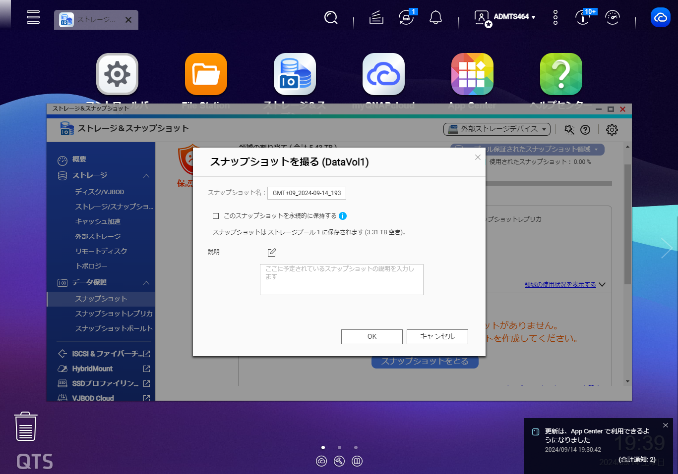Image resolution: width=678 pixels, height=474 pixels.
Task: Collapse the ストレージ sidebar section
Action: [146, 176]
